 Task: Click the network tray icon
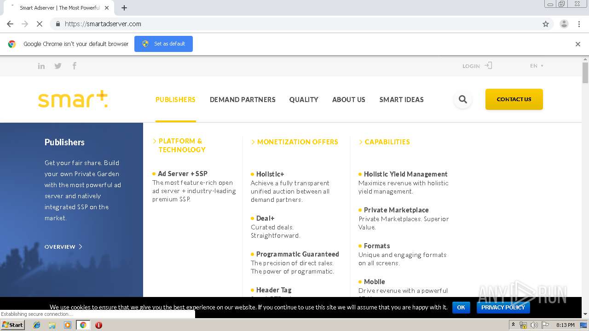pyautogui.click(x=523, y=325)
